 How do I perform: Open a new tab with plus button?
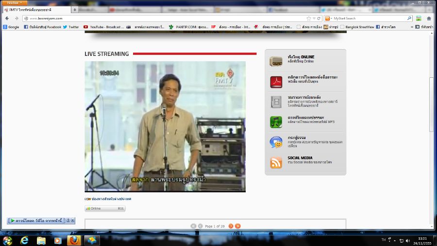75,10
